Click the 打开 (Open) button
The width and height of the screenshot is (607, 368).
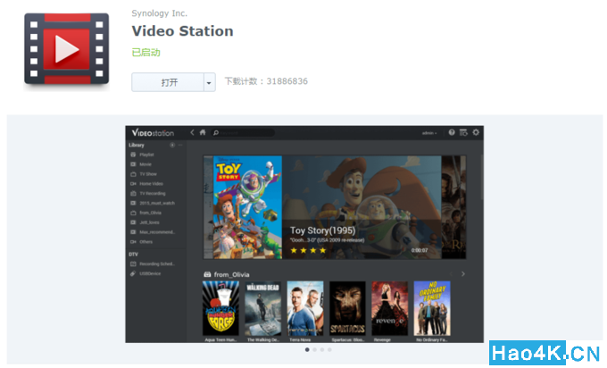[168, 82]
